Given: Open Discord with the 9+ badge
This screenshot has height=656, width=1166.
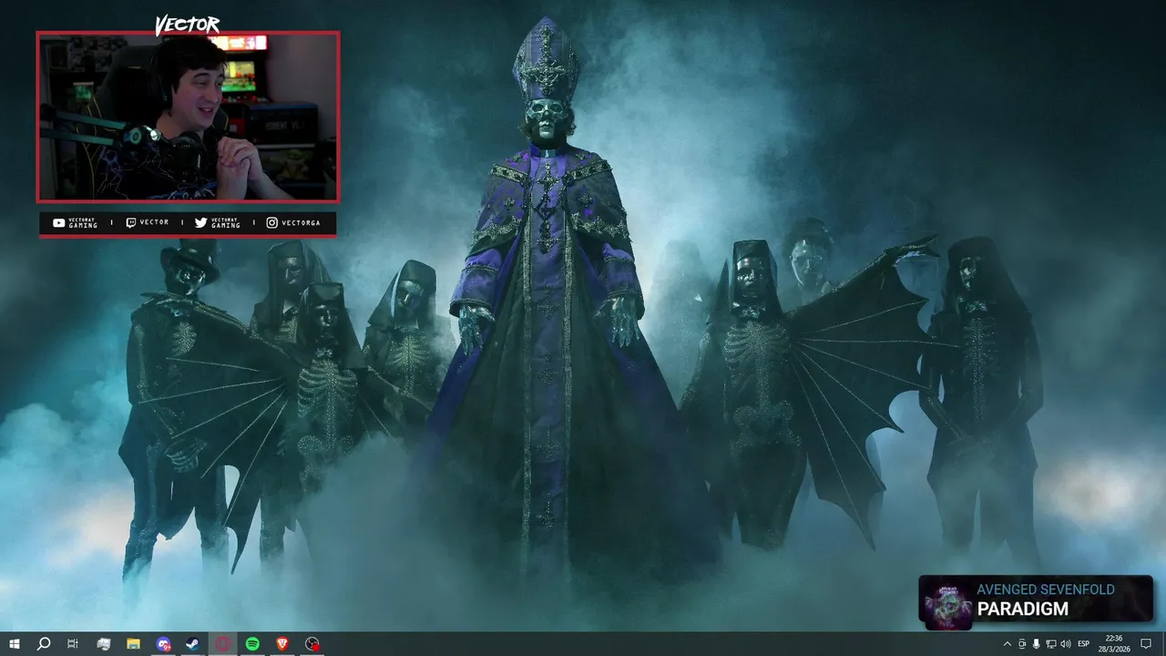Looking at the screenshot, I should pyautogui.click(x=163, y=644).
